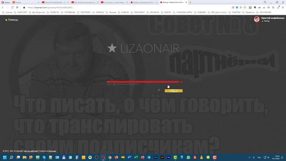Reload the current page
The image size is (286, 161).
pyautogui.click(x=12, y=8)
